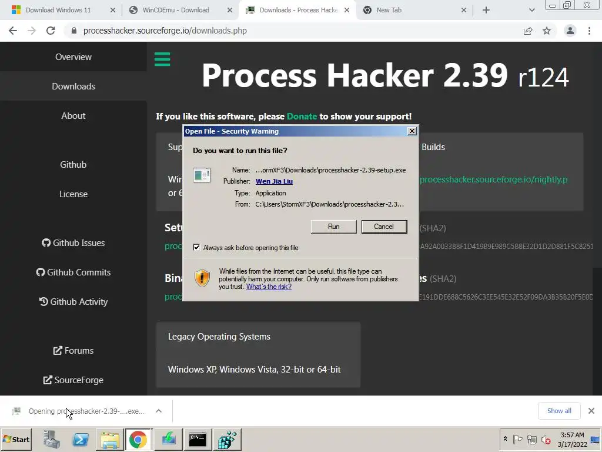Open the Wen Jia Liu publisher link
This screenshot has height=452, width=602.
(x=274, y=181)
